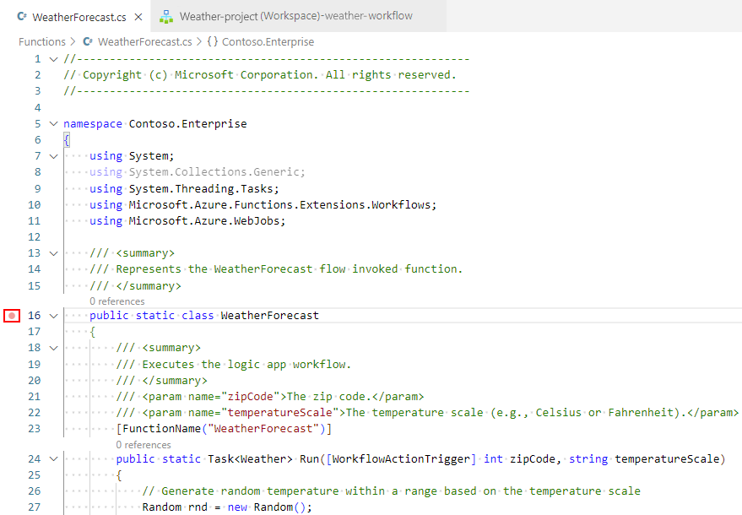The width and height of the screenshot is (742, 515).
Task: Close the WeatherForecast.cs tab with its X
Action: [138, 15]
